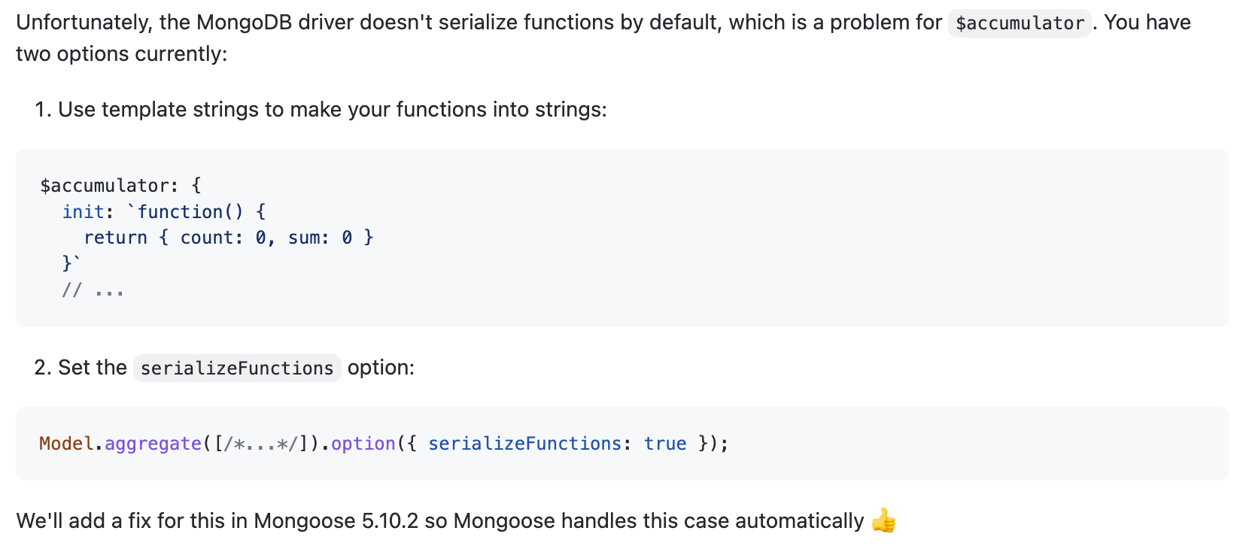The height and width of the screenshot is (549, 1240).
Task: Click the word Model in code
Action: tap(66, 444)
